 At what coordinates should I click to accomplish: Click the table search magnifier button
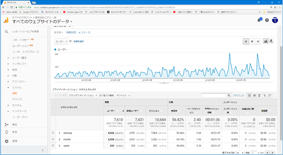(x=229, y=95)
